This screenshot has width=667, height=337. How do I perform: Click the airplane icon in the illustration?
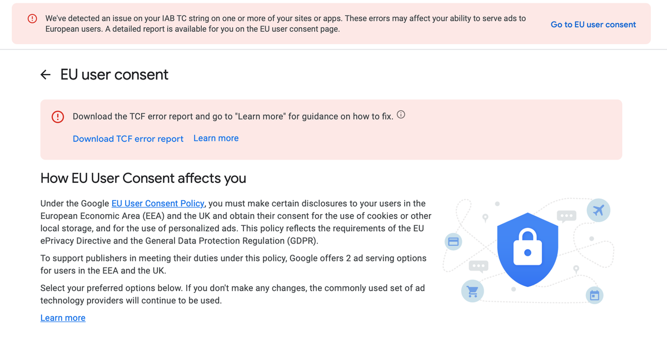(x=598, y=210)
